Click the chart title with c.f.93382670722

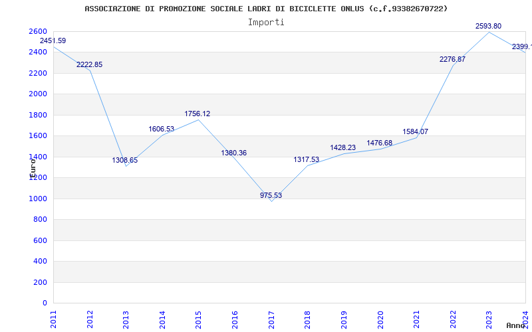tap(266, 9)
